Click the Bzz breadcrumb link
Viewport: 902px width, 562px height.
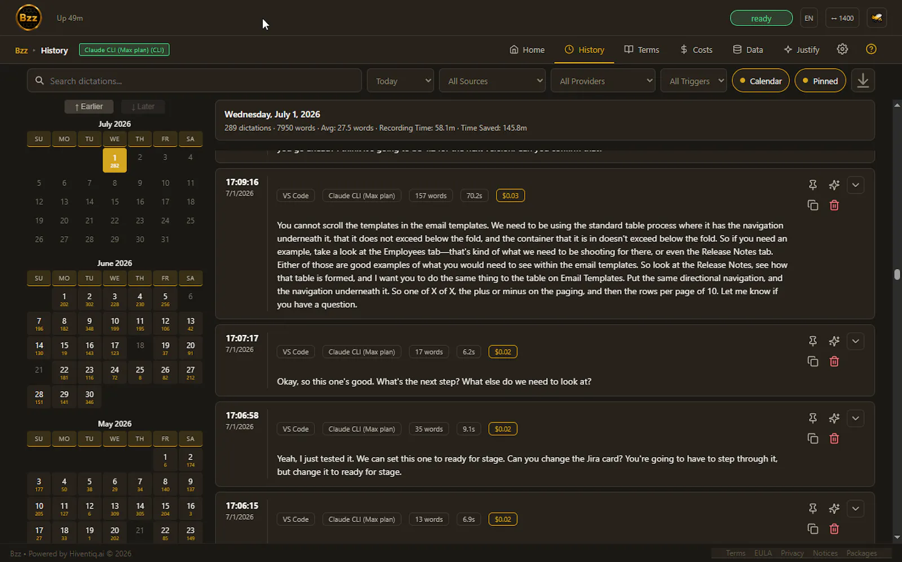pos(21,50)
